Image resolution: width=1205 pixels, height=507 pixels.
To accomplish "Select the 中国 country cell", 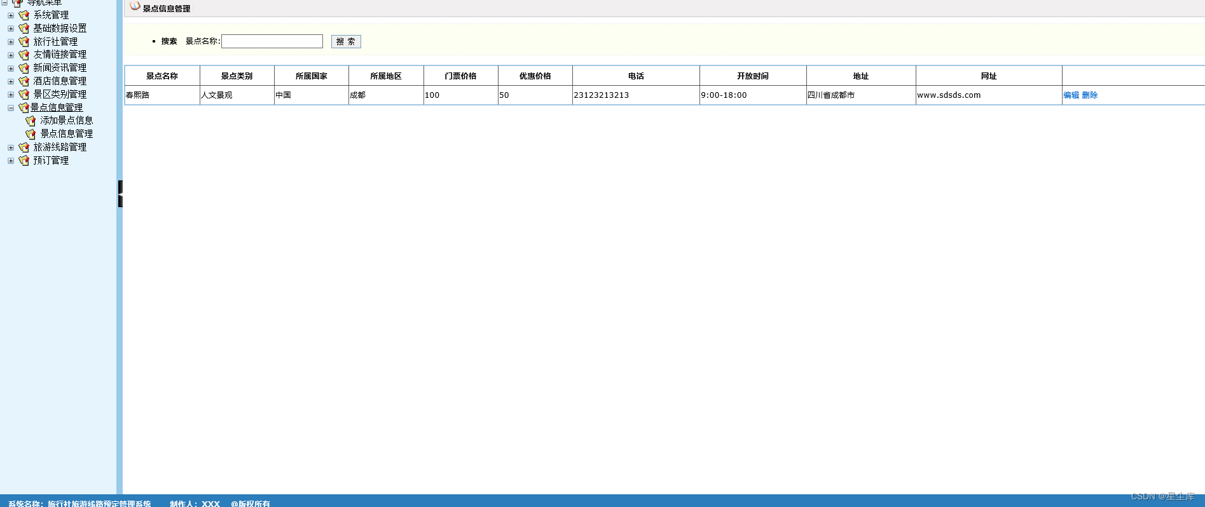I will [312, 95].
